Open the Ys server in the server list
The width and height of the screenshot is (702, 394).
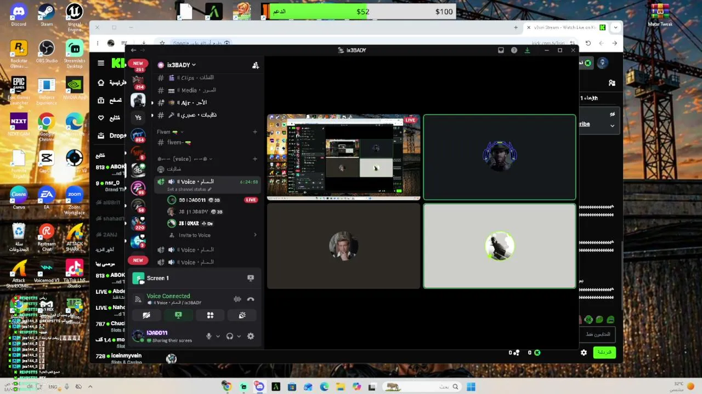click(x=138, y=117)
